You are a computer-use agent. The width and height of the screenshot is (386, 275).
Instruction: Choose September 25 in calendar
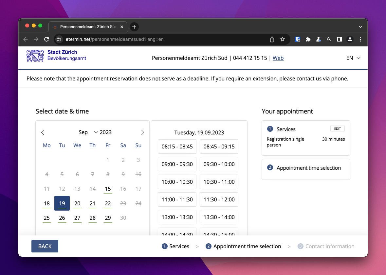[x=47, y=218]
